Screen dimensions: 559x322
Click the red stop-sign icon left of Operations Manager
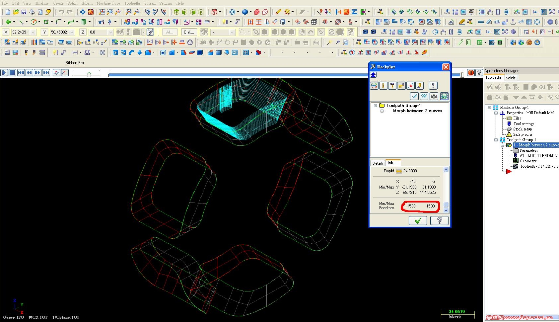[x=471, y=73]
